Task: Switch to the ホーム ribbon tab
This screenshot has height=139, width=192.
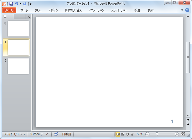Action: point(24,10)
